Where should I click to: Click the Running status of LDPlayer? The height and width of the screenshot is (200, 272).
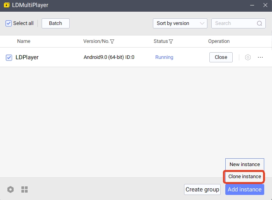coord(164,57)
